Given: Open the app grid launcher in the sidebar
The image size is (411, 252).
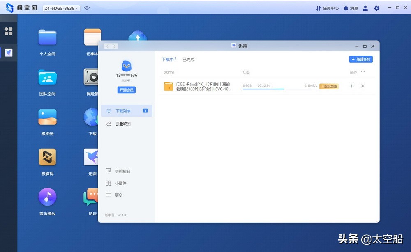Looking at the screenshot, I should coord(8,31).
